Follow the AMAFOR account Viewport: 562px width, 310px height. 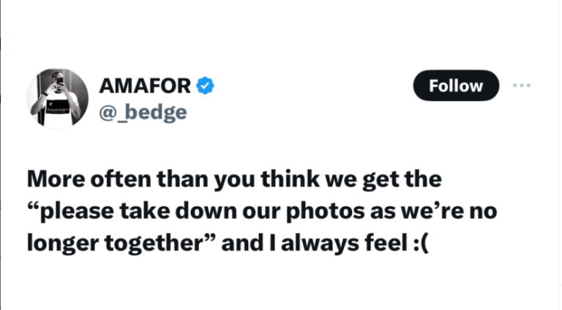(x=455, y=86)
